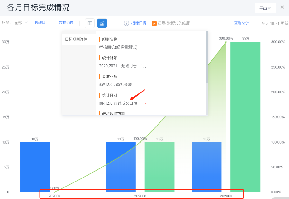Open the 导出 export dropdown
The width and height of the screenshot is (289, 199).
point(265,8)
